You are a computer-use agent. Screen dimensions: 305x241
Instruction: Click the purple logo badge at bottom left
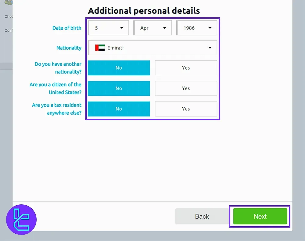(x=21, y=219)
